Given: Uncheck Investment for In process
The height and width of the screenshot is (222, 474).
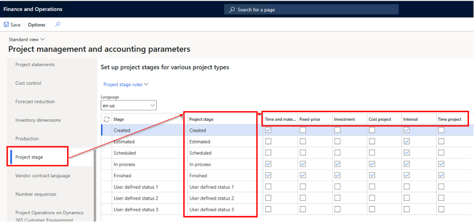Looking at the screenshot, I should (337, 164).
